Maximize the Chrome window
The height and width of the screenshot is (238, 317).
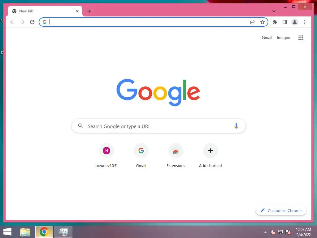pos(294,7)
